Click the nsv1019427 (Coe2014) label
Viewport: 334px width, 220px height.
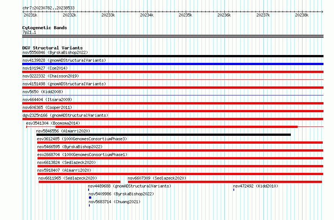pos(45,68)
